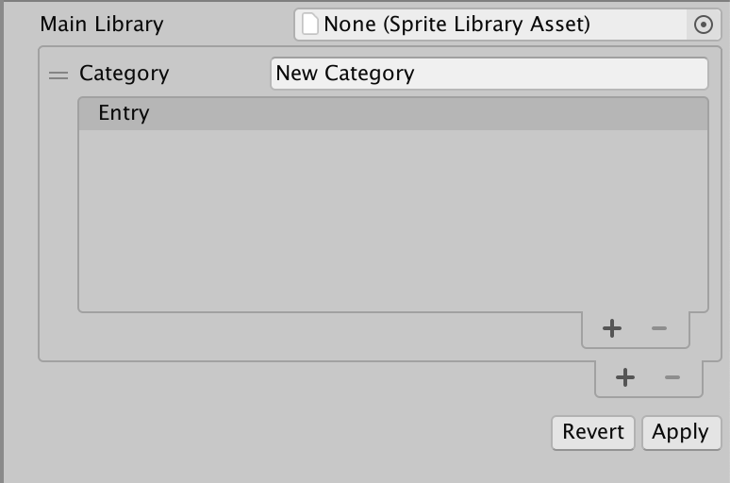Click the Main Library label

[102, 24]
